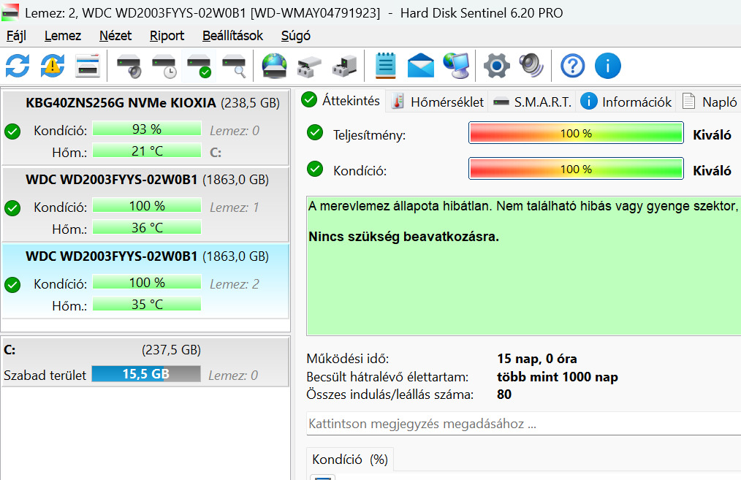Image resolution: width=741 pixels, height=480 pixels.
Task: Click the Hard Disk Sentinel title bar icon
Action: tap(10, 12)
